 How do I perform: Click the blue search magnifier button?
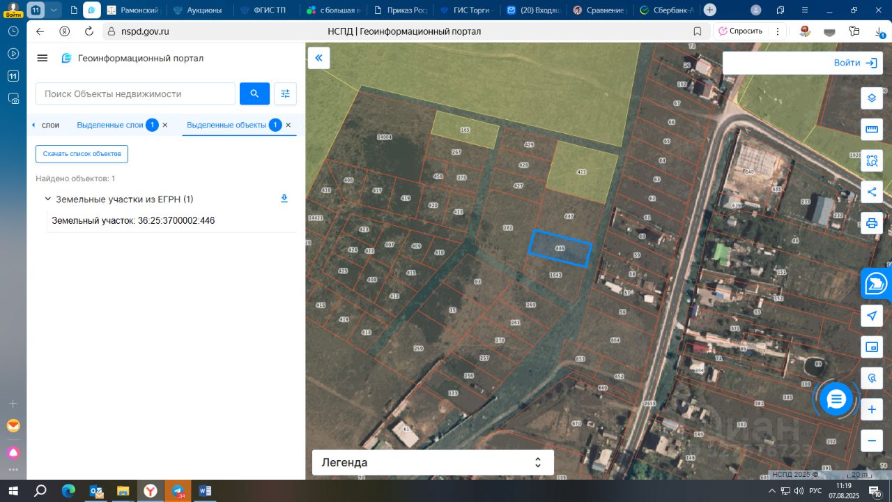254,93
